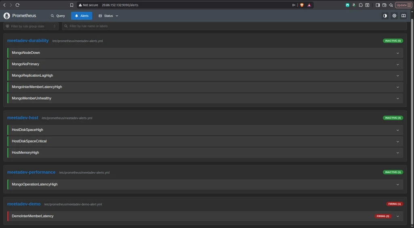414x228 pixels.
Task: Click the address bar URL
Action: pyautogui.click(x=120, y=5)
